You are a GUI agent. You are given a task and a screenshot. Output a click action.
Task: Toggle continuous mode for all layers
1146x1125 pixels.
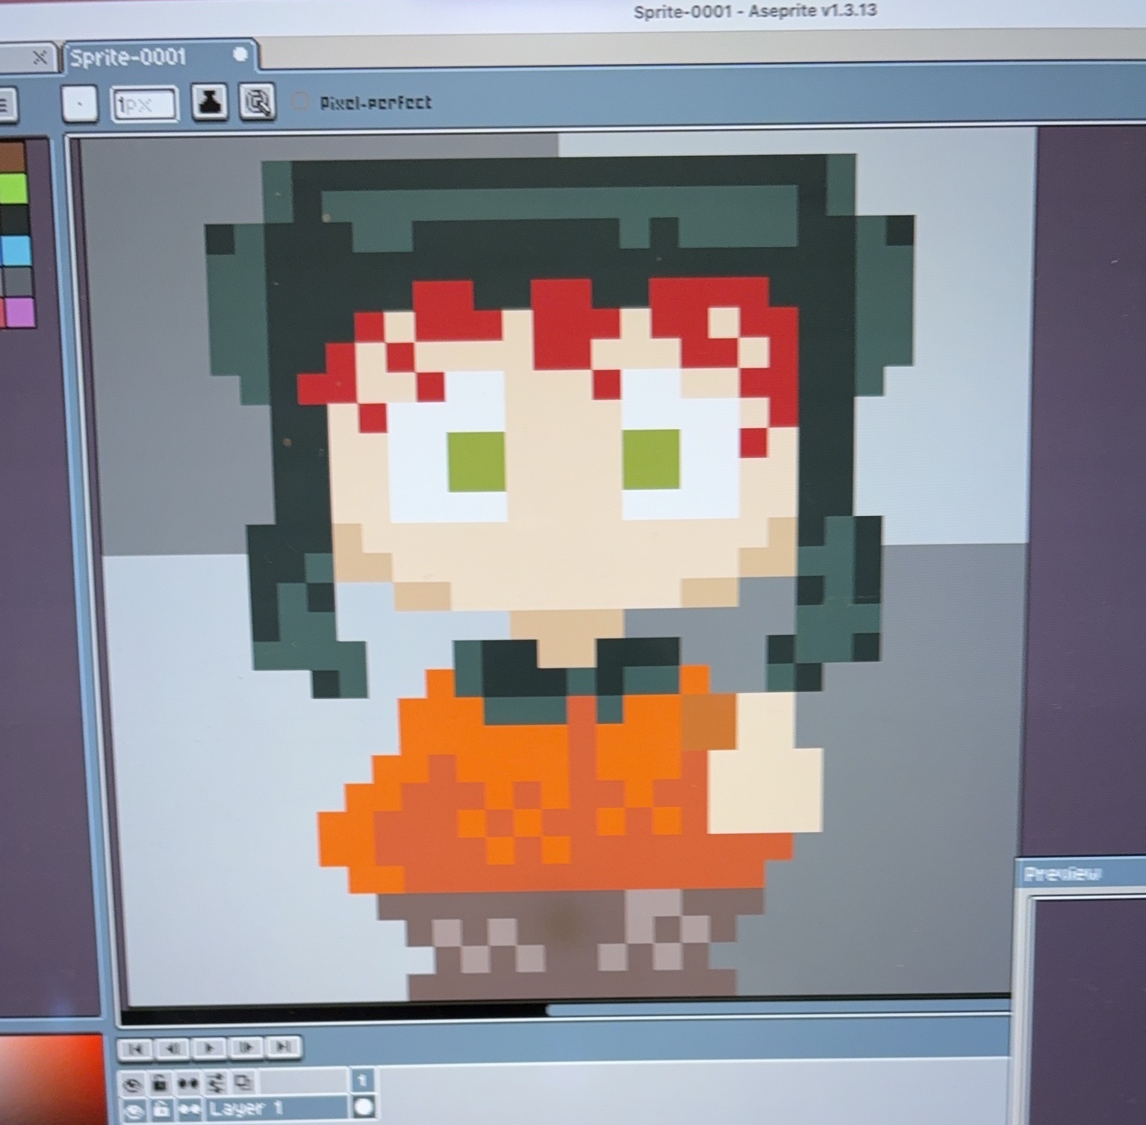click(x=187, y=1082)
